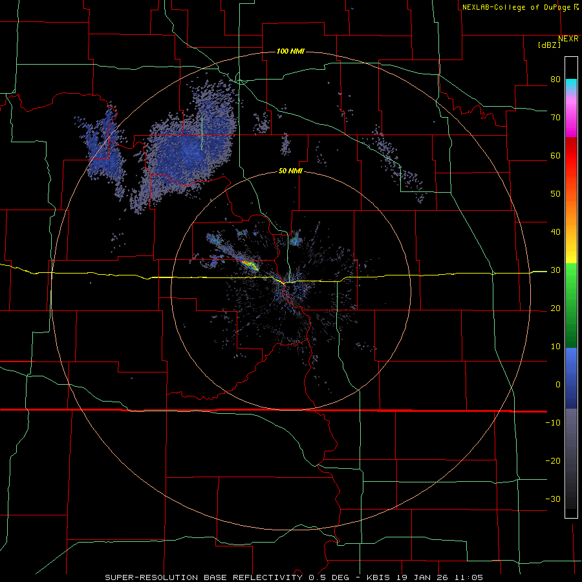This screenshot has height=582, width=582.
Task: Select the 50 NMI range ring label
Action: [290, 171]
